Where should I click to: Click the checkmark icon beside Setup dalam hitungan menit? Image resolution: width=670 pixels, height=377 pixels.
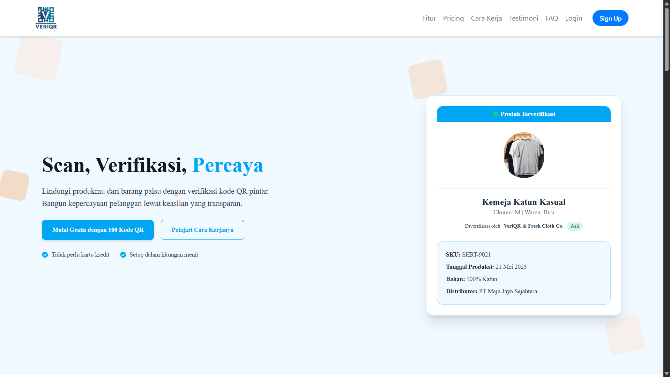click(x=123, y=255)
